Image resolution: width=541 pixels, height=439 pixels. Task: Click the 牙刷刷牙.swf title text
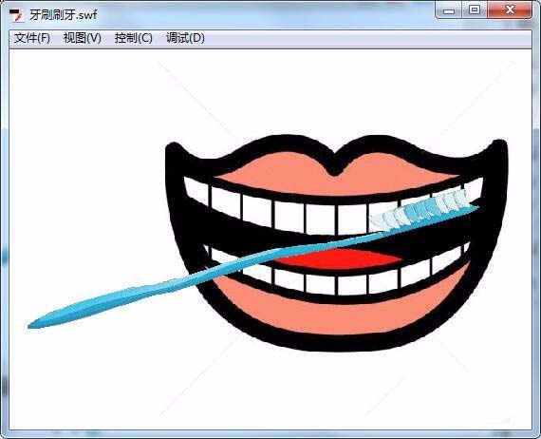tap(64, 15)
